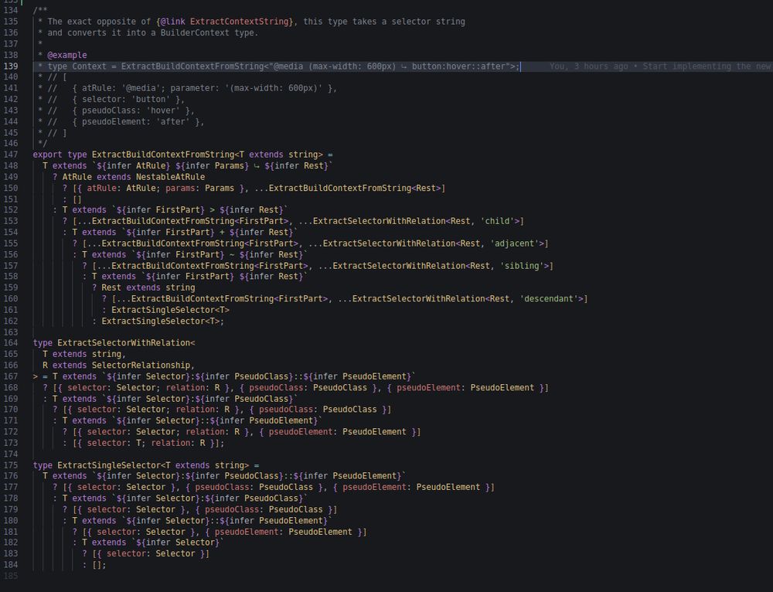
Task: Click the 'infer Params' placeholder on line 148
Action: (x=214, y=165)
